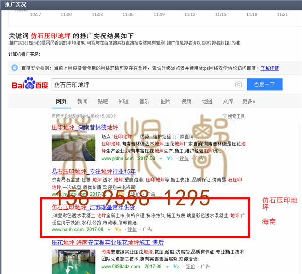Screen dimensions: 302x274
Task: Click 评价 link under www.0898adz.com
Action: point(190,267)
